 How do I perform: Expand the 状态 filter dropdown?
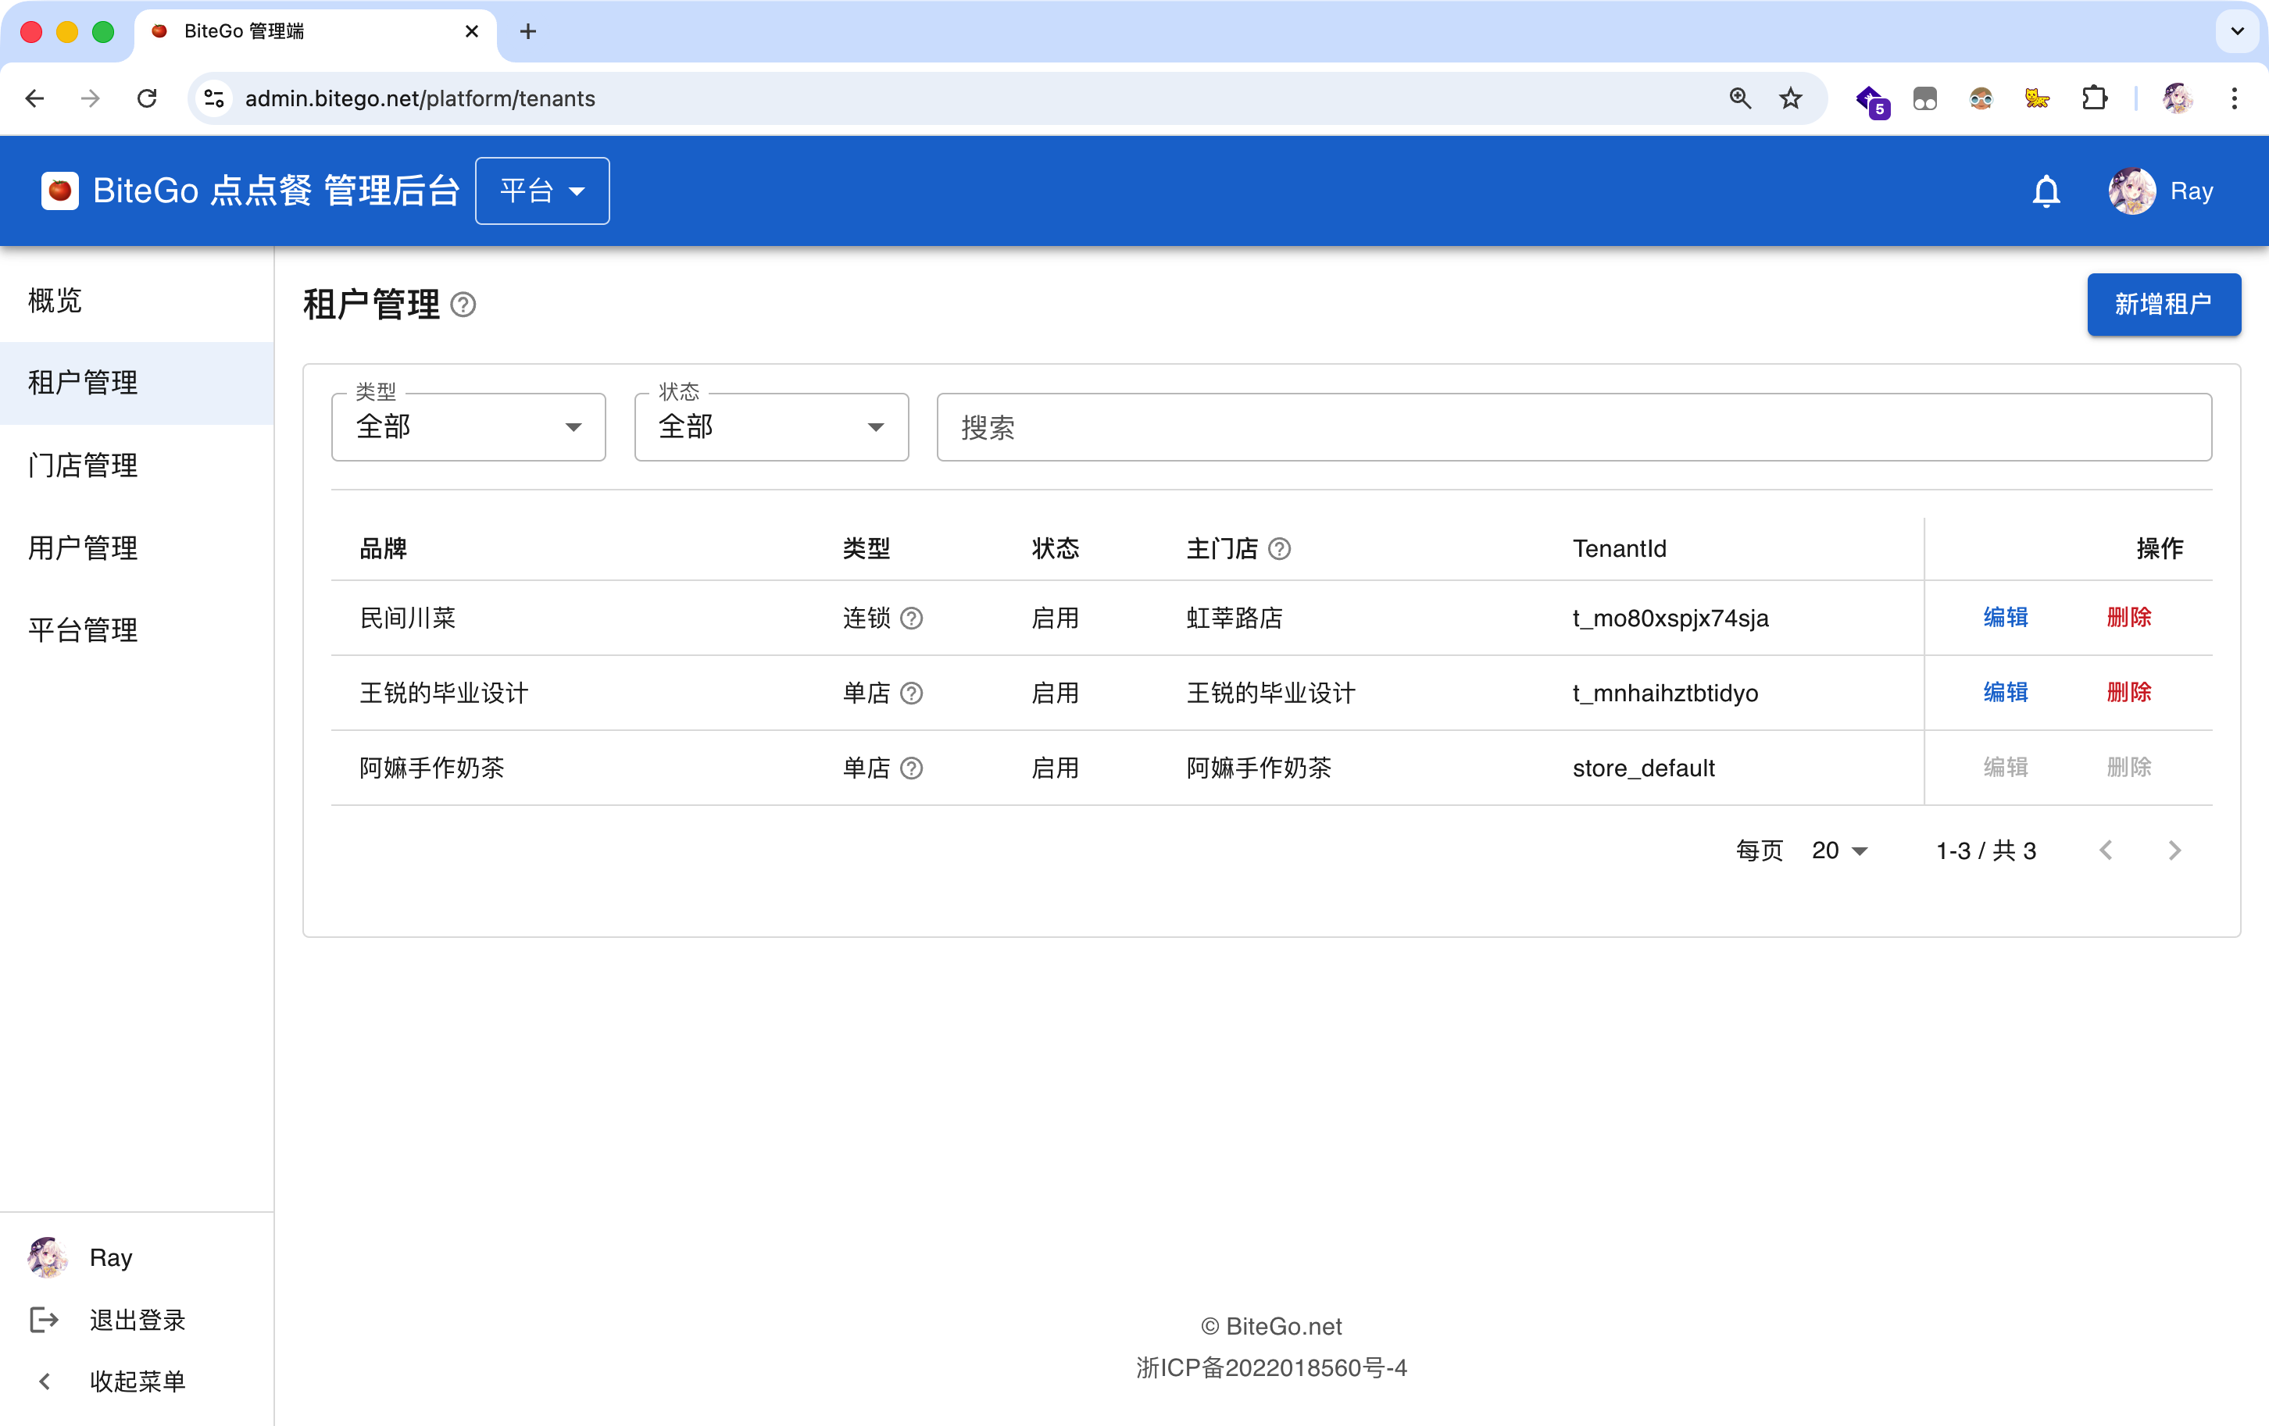(770, 426)
